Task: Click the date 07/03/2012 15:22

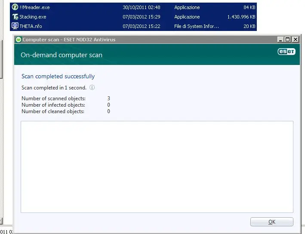Action: pyautogui.click(x=142, y=26)
